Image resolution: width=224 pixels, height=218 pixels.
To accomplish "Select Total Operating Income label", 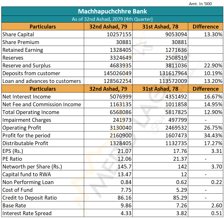I will 31,112.
